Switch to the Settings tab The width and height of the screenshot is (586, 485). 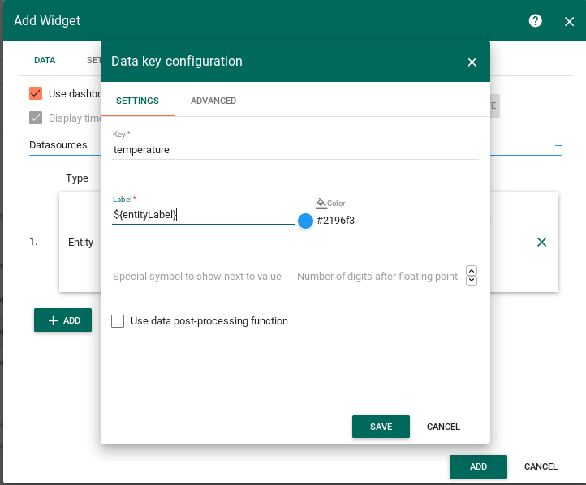coord(137,101)
